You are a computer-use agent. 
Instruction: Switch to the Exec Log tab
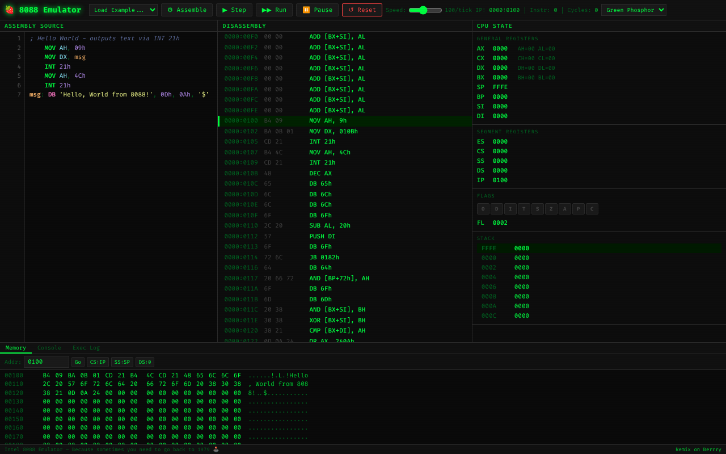(x=86, y=348)
